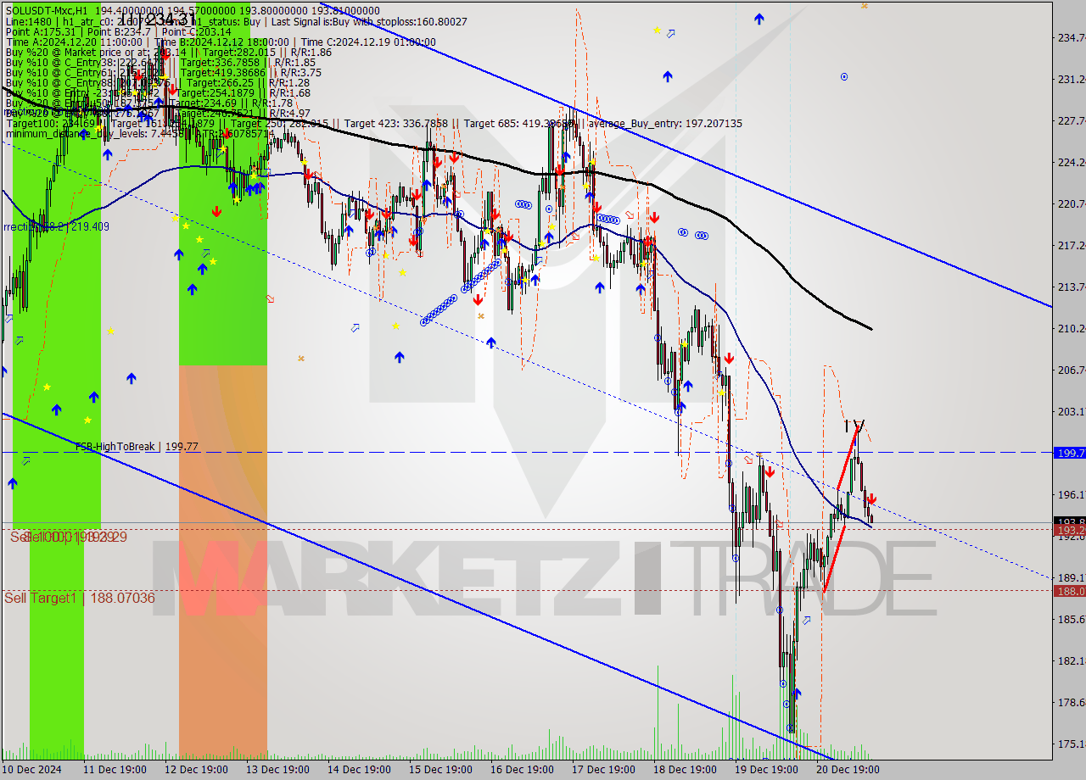Click the red 188.0 price axis tag
The width and height of the screenshot is (1086, 780).
pyautogui.click(x=1069, y=591)
